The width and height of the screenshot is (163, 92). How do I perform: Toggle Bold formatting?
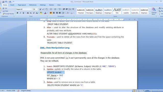pos(18,13)
